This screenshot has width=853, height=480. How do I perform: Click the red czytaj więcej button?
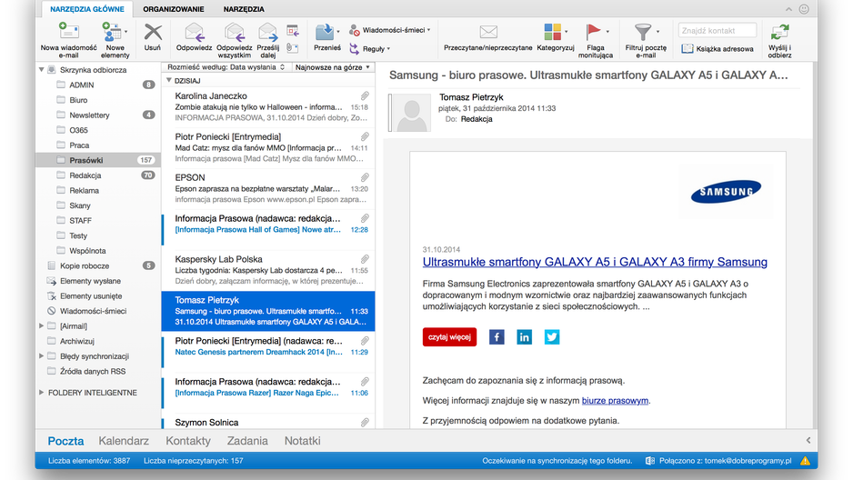(449, 337)
